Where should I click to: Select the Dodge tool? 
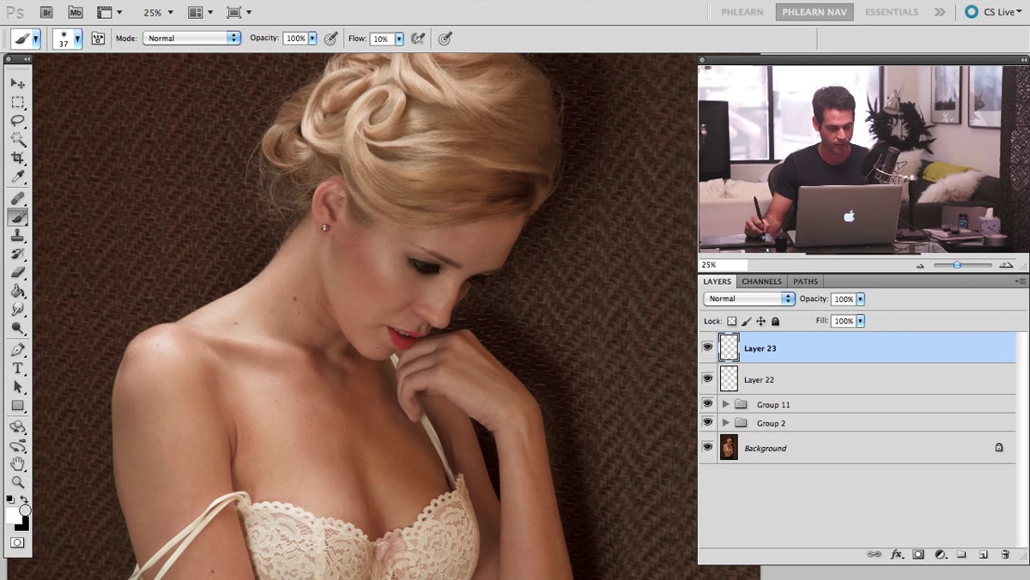click(x=17, y=329)
